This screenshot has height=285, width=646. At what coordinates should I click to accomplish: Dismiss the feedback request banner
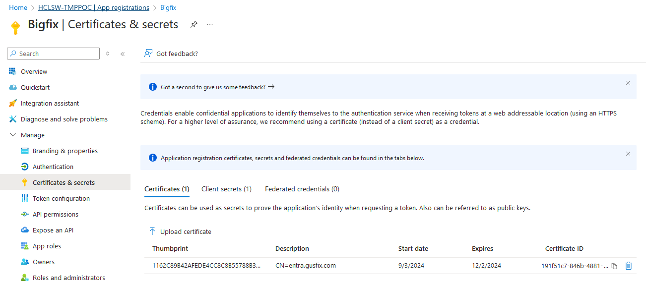pyautogui.click(x=628, y=83)
